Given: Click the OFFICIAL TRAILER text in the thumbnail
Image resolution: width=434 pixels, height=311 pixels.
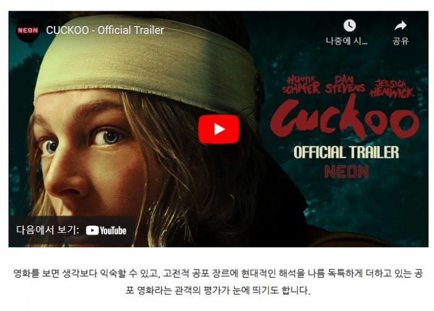Looking at the screenshot, I should pos(346,152).
